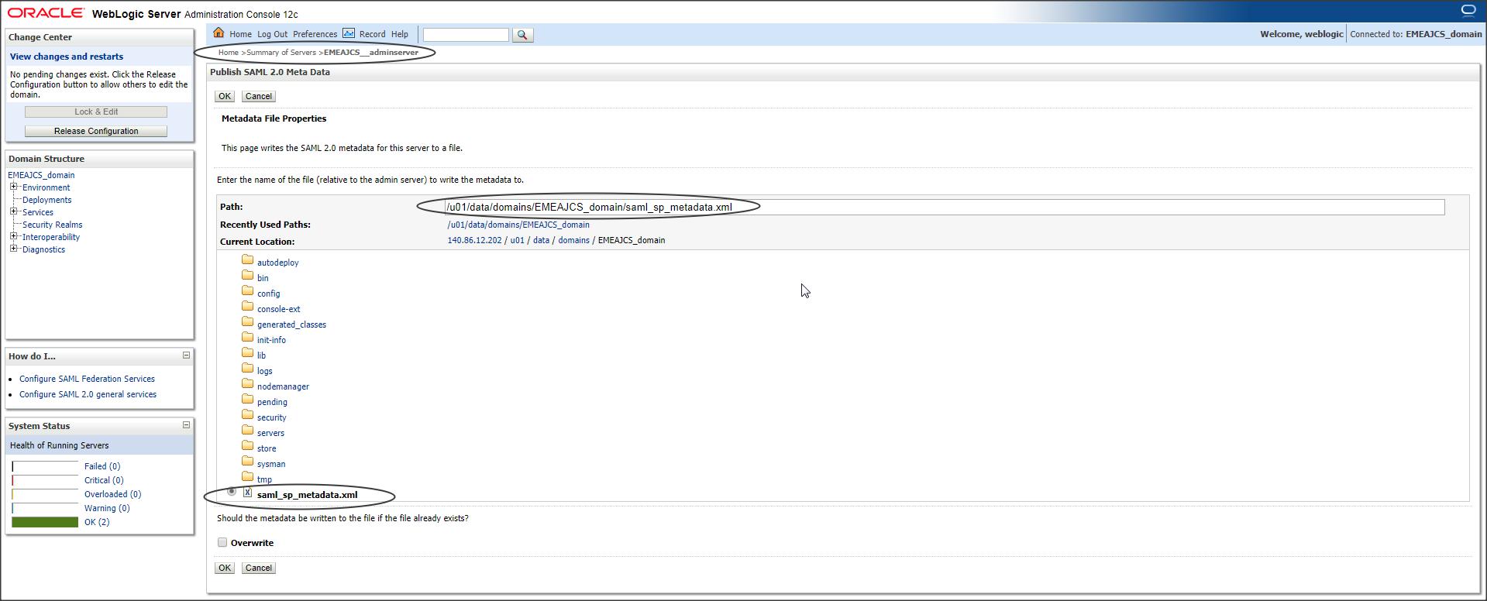Open the tmp folder icon
Viewport: 1487px width, 601px height.
coord(248,477)
